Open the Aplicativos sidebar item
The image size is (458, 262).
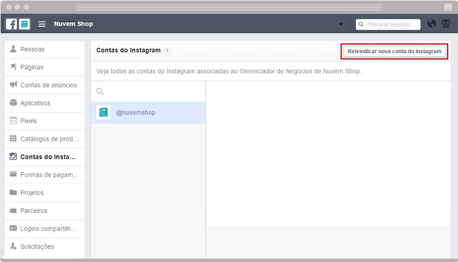(x=44, y=103)
